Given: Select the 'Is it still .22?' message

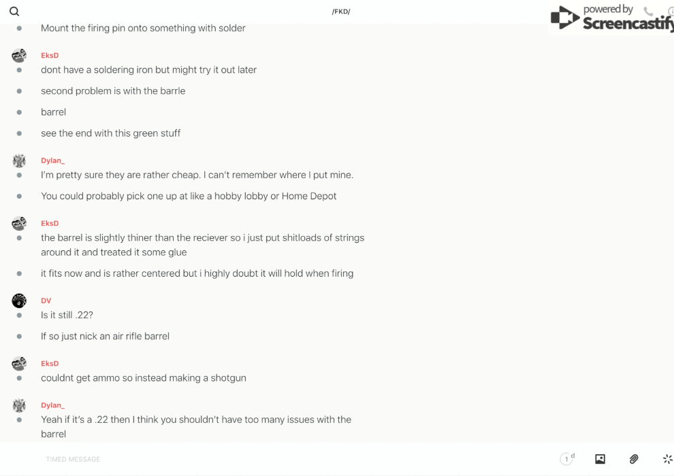Looking at the screenshot, I should coord(67,315).
